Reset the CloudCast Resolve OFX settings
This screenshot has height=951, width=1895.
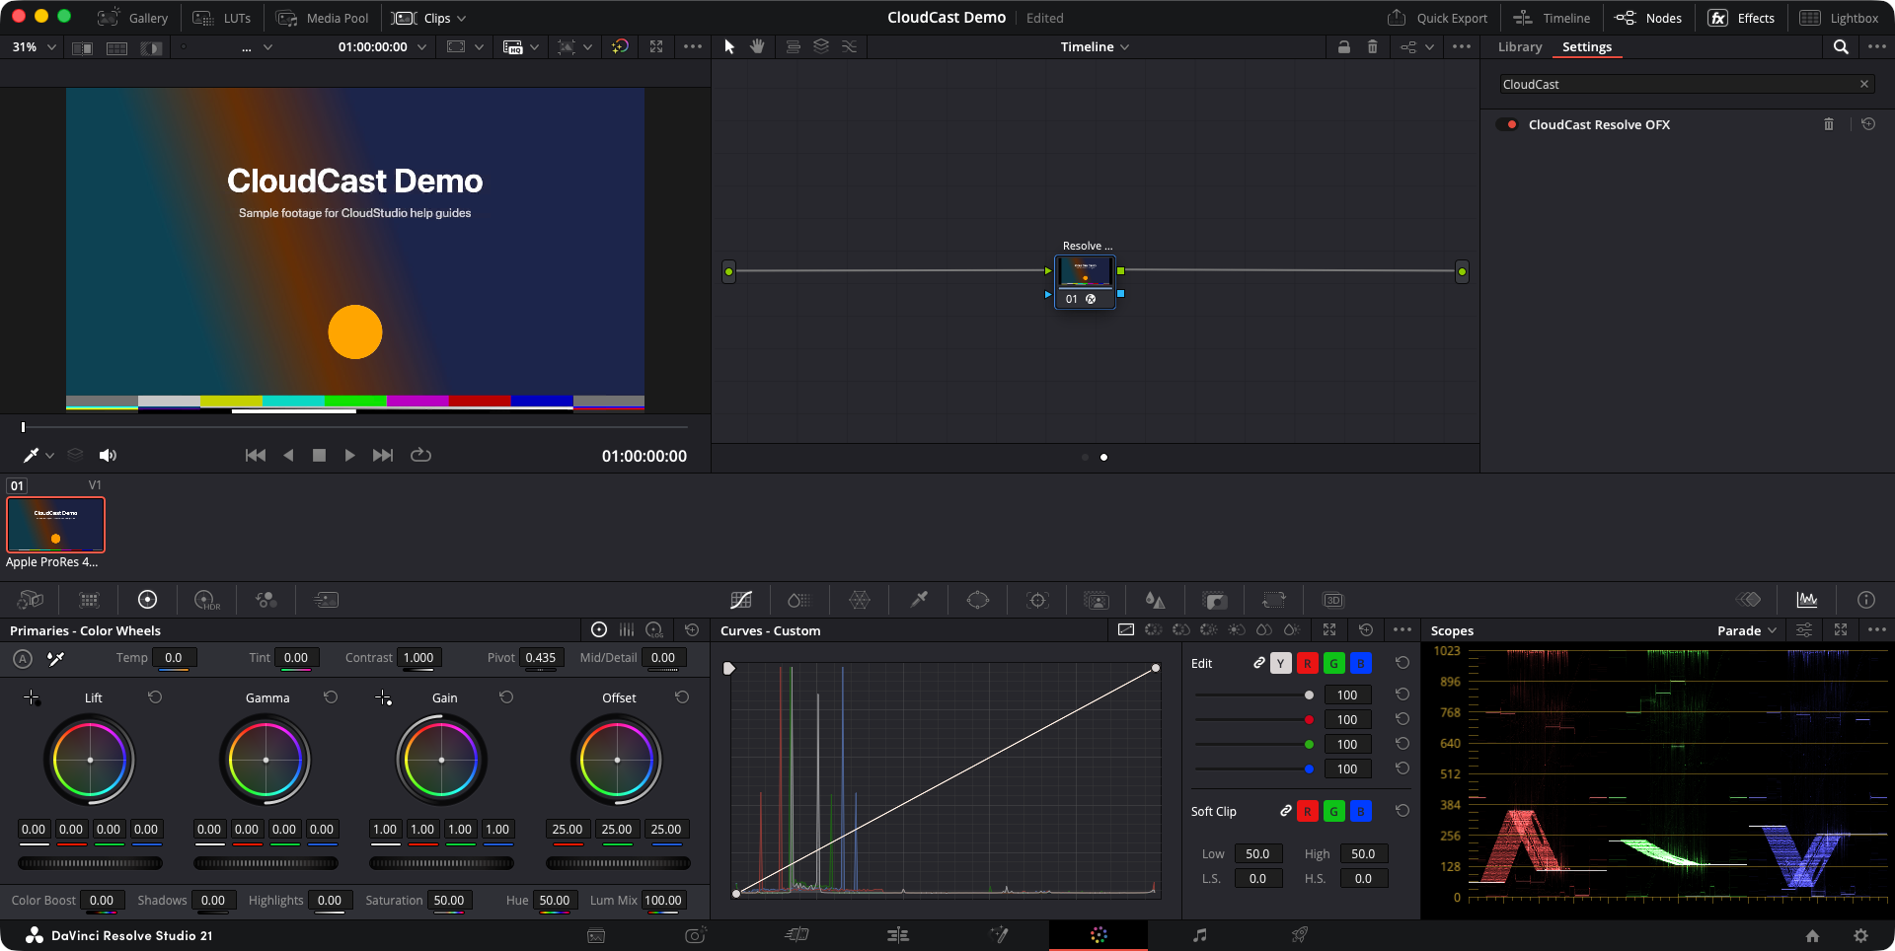1868,124
